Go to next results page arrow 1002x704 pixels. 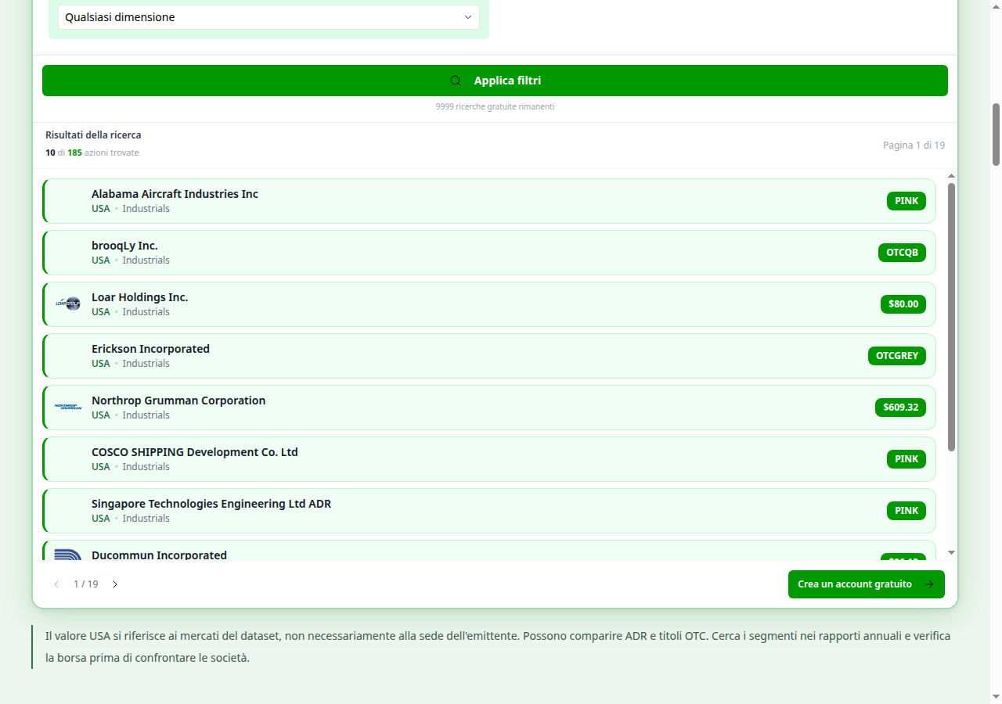click(115, 584)
